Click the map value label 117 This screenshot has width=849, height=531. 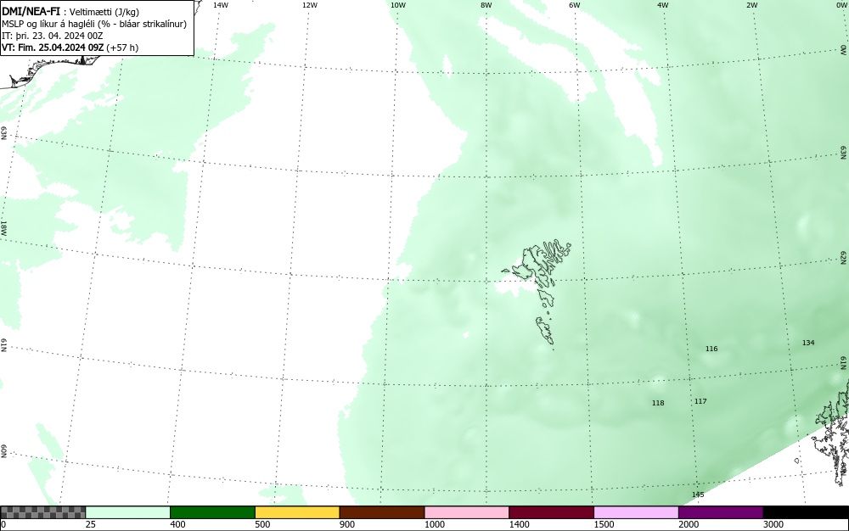coord(700,401)
